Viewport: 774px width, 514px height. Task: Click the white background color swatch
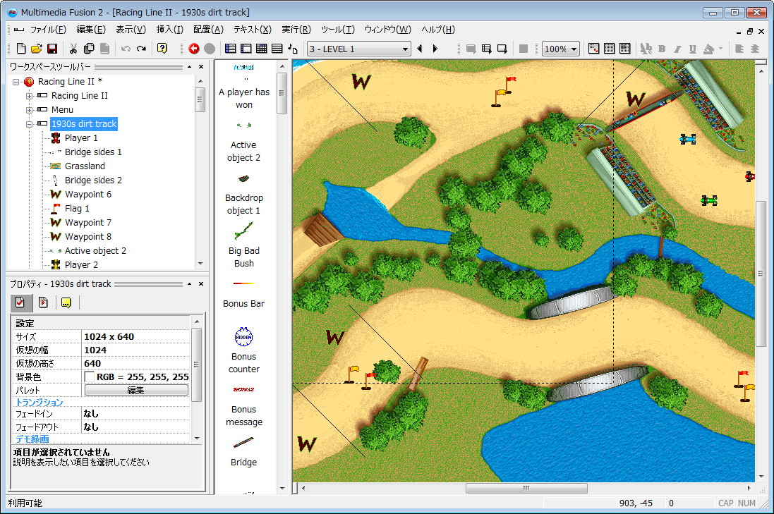pos(90,377)
